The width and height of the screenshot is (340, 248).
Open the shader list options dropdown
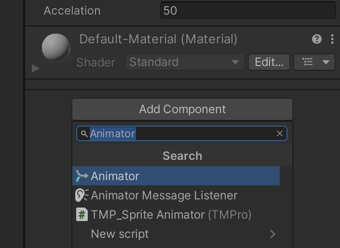[314, 62]
